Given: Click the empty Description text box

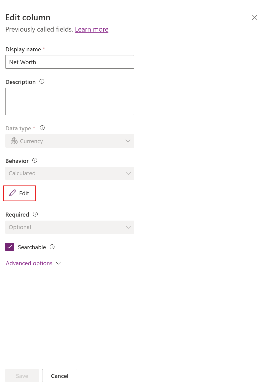Looking at the screenshot, I should coord(70,101).
